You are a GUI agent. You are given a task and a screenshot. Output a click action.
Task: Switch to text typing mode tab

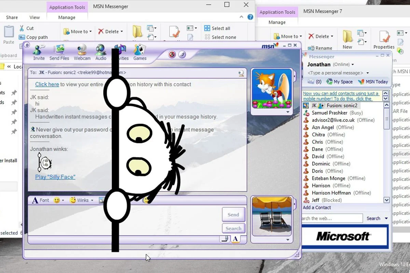[x=235, y=239]
